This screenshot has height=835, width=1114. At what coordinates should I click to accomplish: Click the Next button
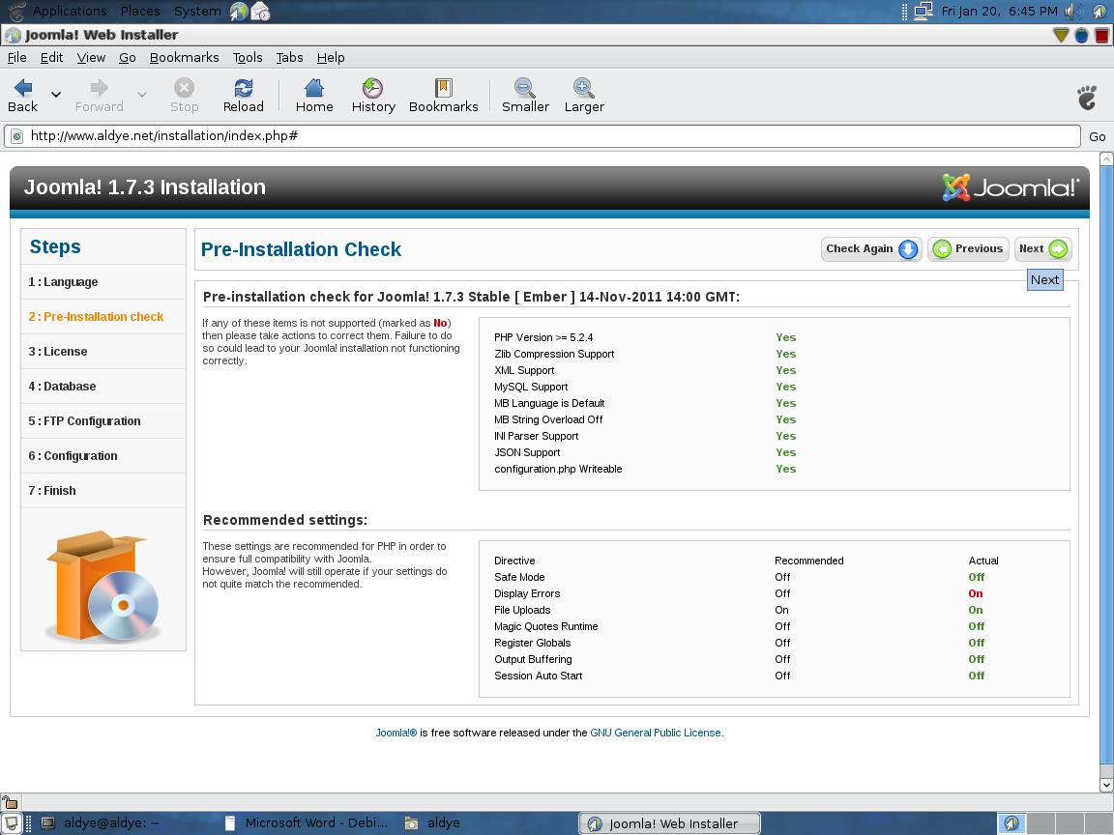point(1042,249)
